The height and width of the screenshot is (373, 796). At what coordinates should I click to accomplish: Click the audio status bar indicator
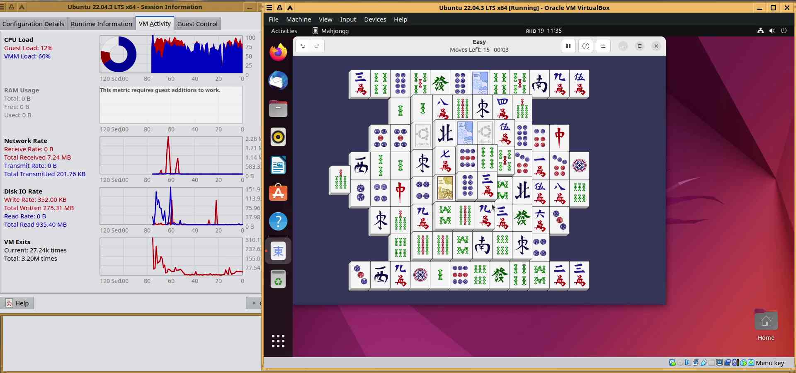tap(688, 363)
